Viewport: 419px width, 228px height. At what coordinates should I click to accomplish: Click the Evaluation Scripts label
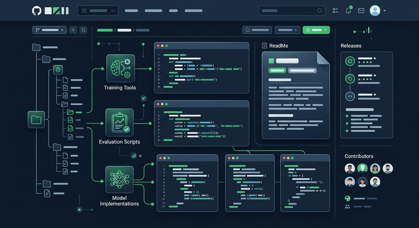119,142
